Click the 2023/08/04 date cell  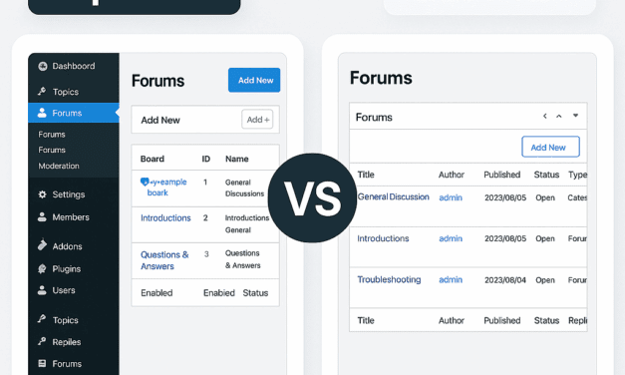(505, 280)
